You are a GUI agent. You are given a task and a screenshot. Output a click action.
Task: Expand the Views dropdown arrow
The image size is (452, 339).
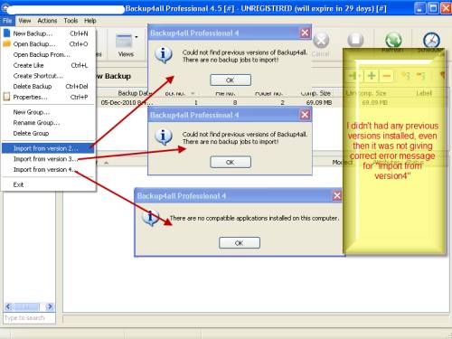(137, 37)
